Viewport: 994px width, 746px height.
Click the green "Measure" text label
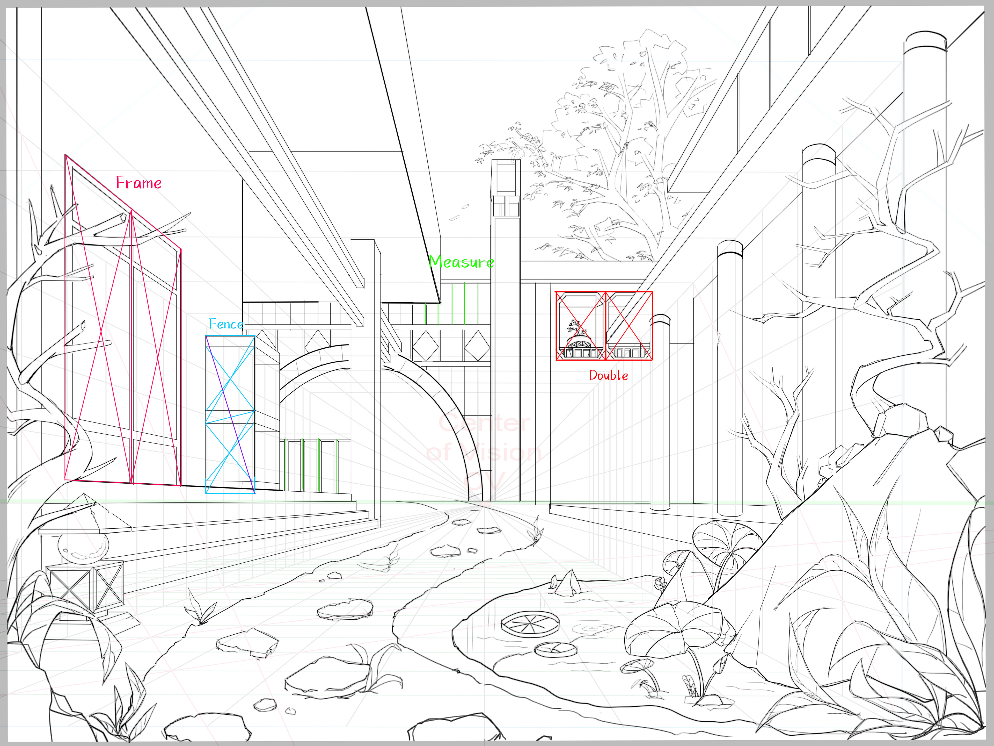tap(461, 262)
